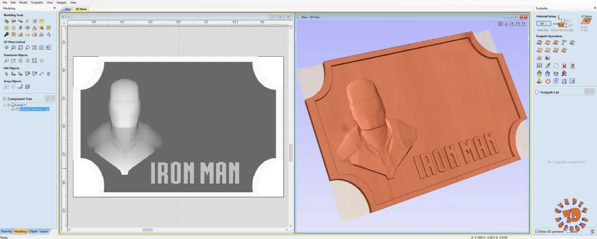This screenshot has height=239, width=597.
Task: Click the XY Datum position diagram
Action: [586, 22]
